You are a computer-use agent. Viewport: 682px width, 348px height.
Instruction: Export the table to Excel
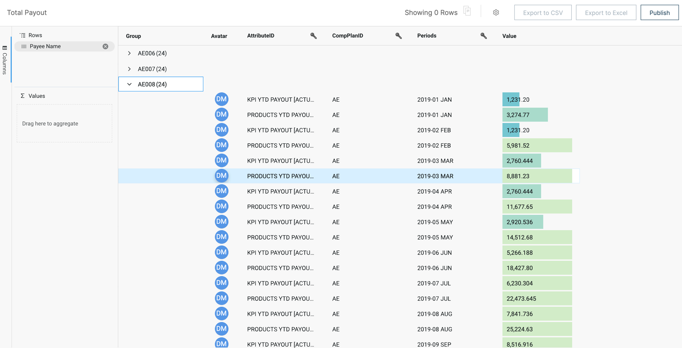click(606, 13)
